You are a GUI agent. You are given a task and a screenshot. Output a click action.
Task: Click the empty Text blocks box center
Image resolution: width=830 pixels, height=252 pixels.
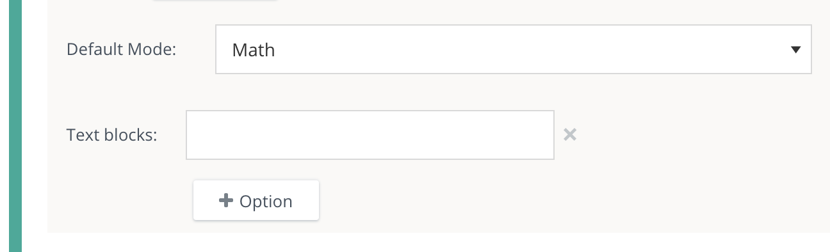pos(370,135)
